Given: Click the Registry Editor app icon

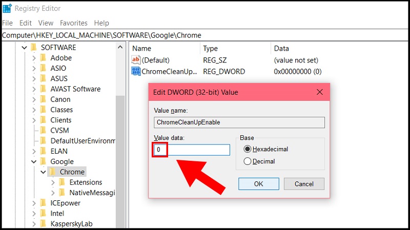Looking at the screenshot, I should tap(7, 8).
